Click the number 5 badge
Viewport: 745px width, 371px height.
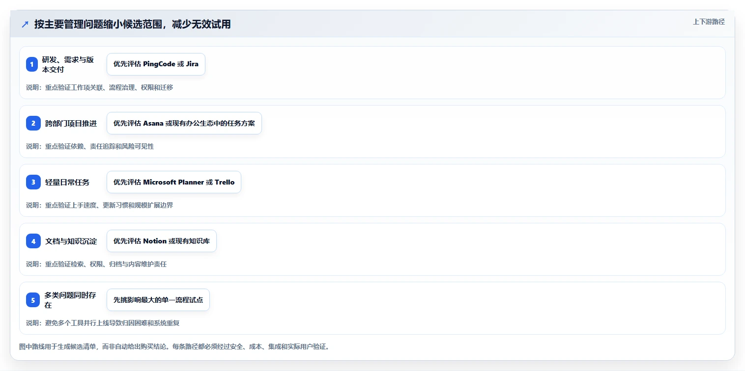[x=33, y=300]
